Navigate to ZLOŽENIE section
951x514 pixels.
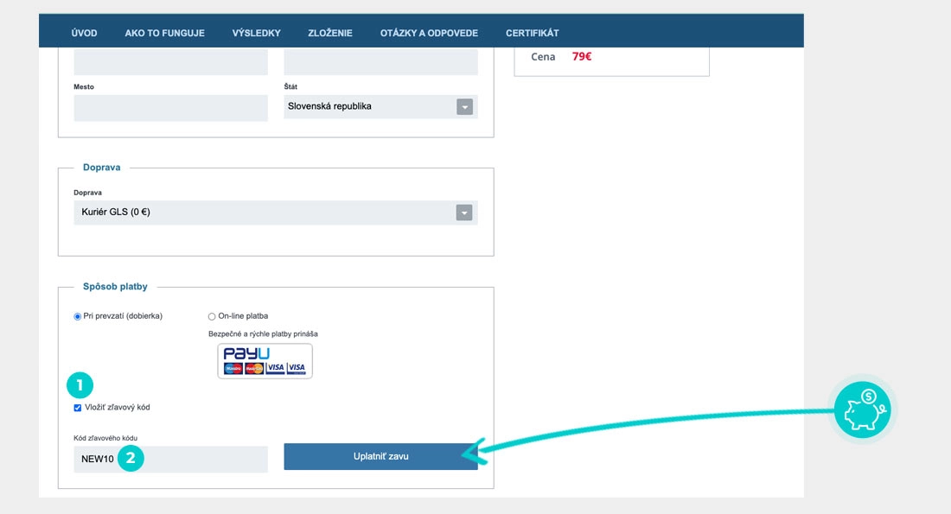pyautogui.click(x=330, y=33)
